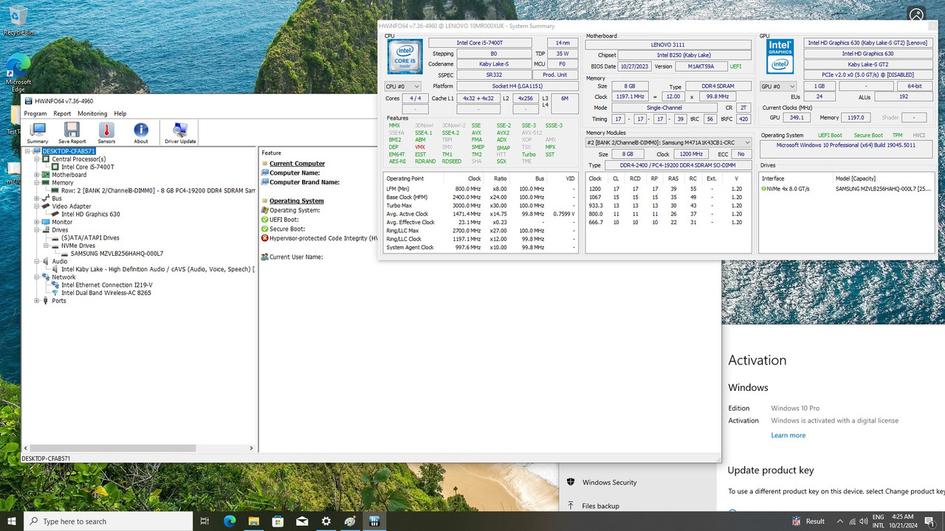Open the GPU #0 selector dropdown
The height and width of the screenshot is (531, 945).
coord(778,87)
